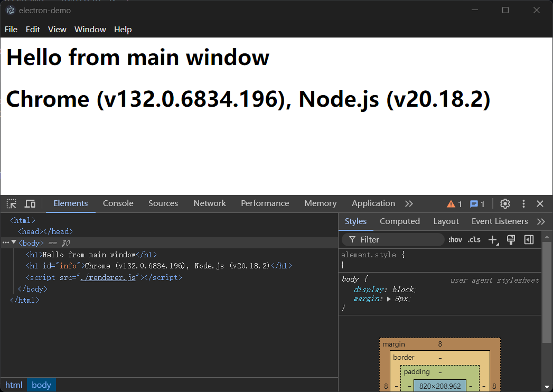Select the closing </html> tag row
Screen dimensions: 553x392
[x=25, y=300]
